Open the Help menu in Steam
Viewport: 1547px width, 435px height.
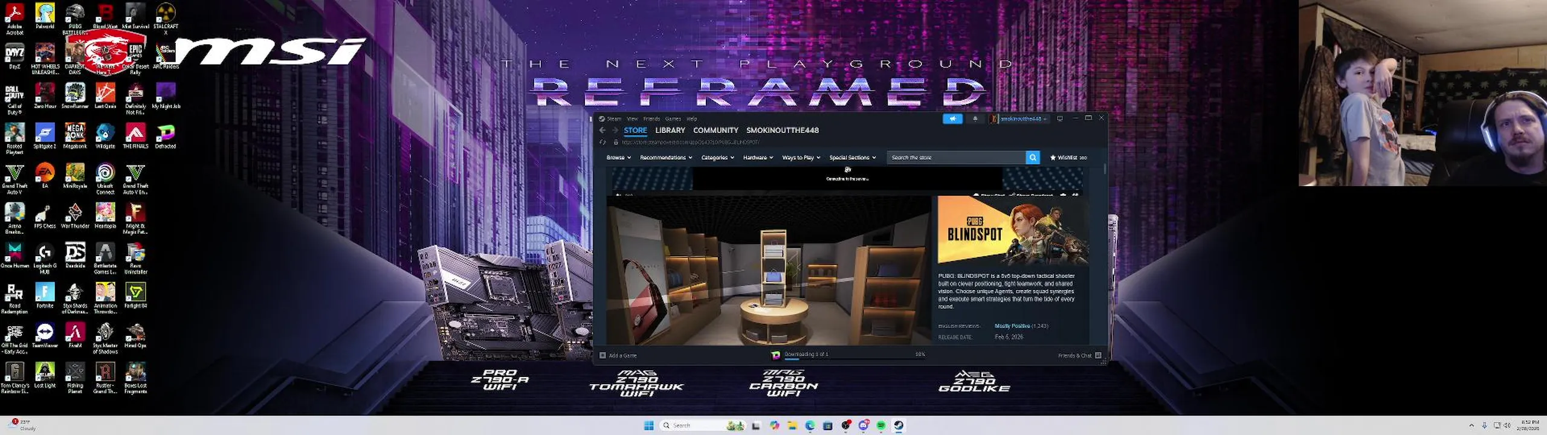click(692, 119)
